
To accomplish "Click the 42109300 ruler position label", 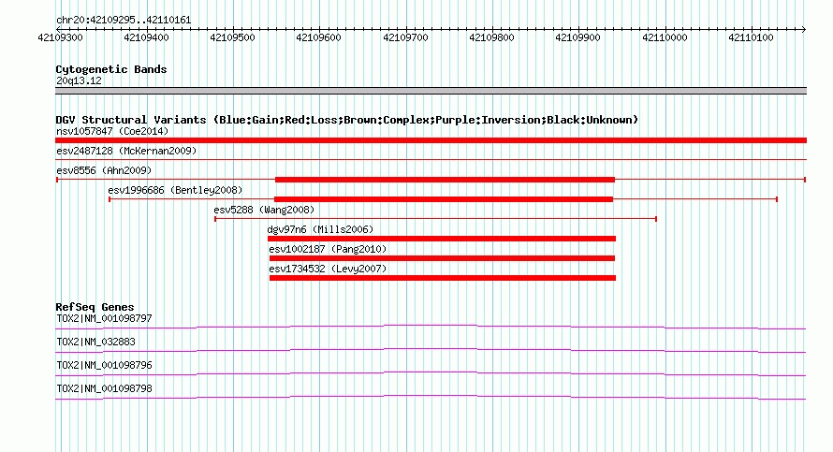I will click(60, 37).
